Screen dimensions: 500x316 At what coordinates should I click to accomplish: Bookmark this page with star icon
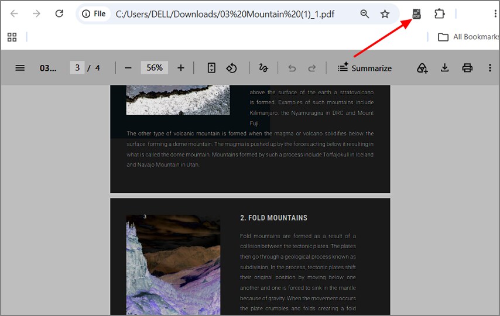coord(385,13)
